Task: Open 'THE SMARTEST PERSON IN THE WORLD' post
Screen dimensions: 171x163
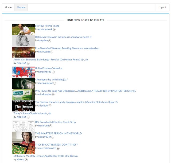Action: (58, 133)
